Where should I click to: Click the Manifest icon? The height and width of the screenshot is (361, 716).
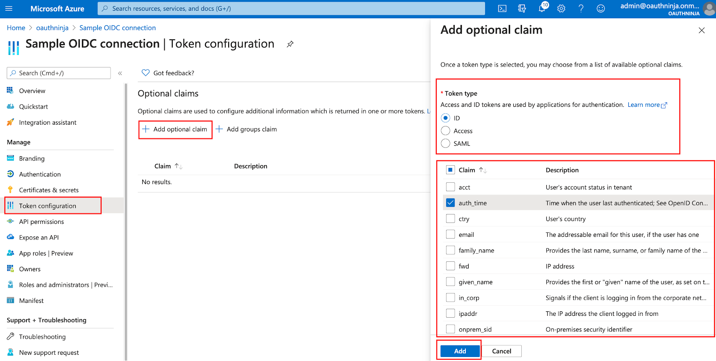pos(10,300)
